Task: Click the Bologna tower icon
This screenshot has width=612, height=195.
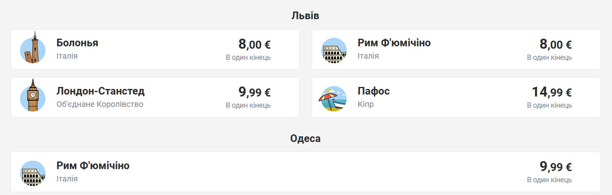Action: [33, 49]
